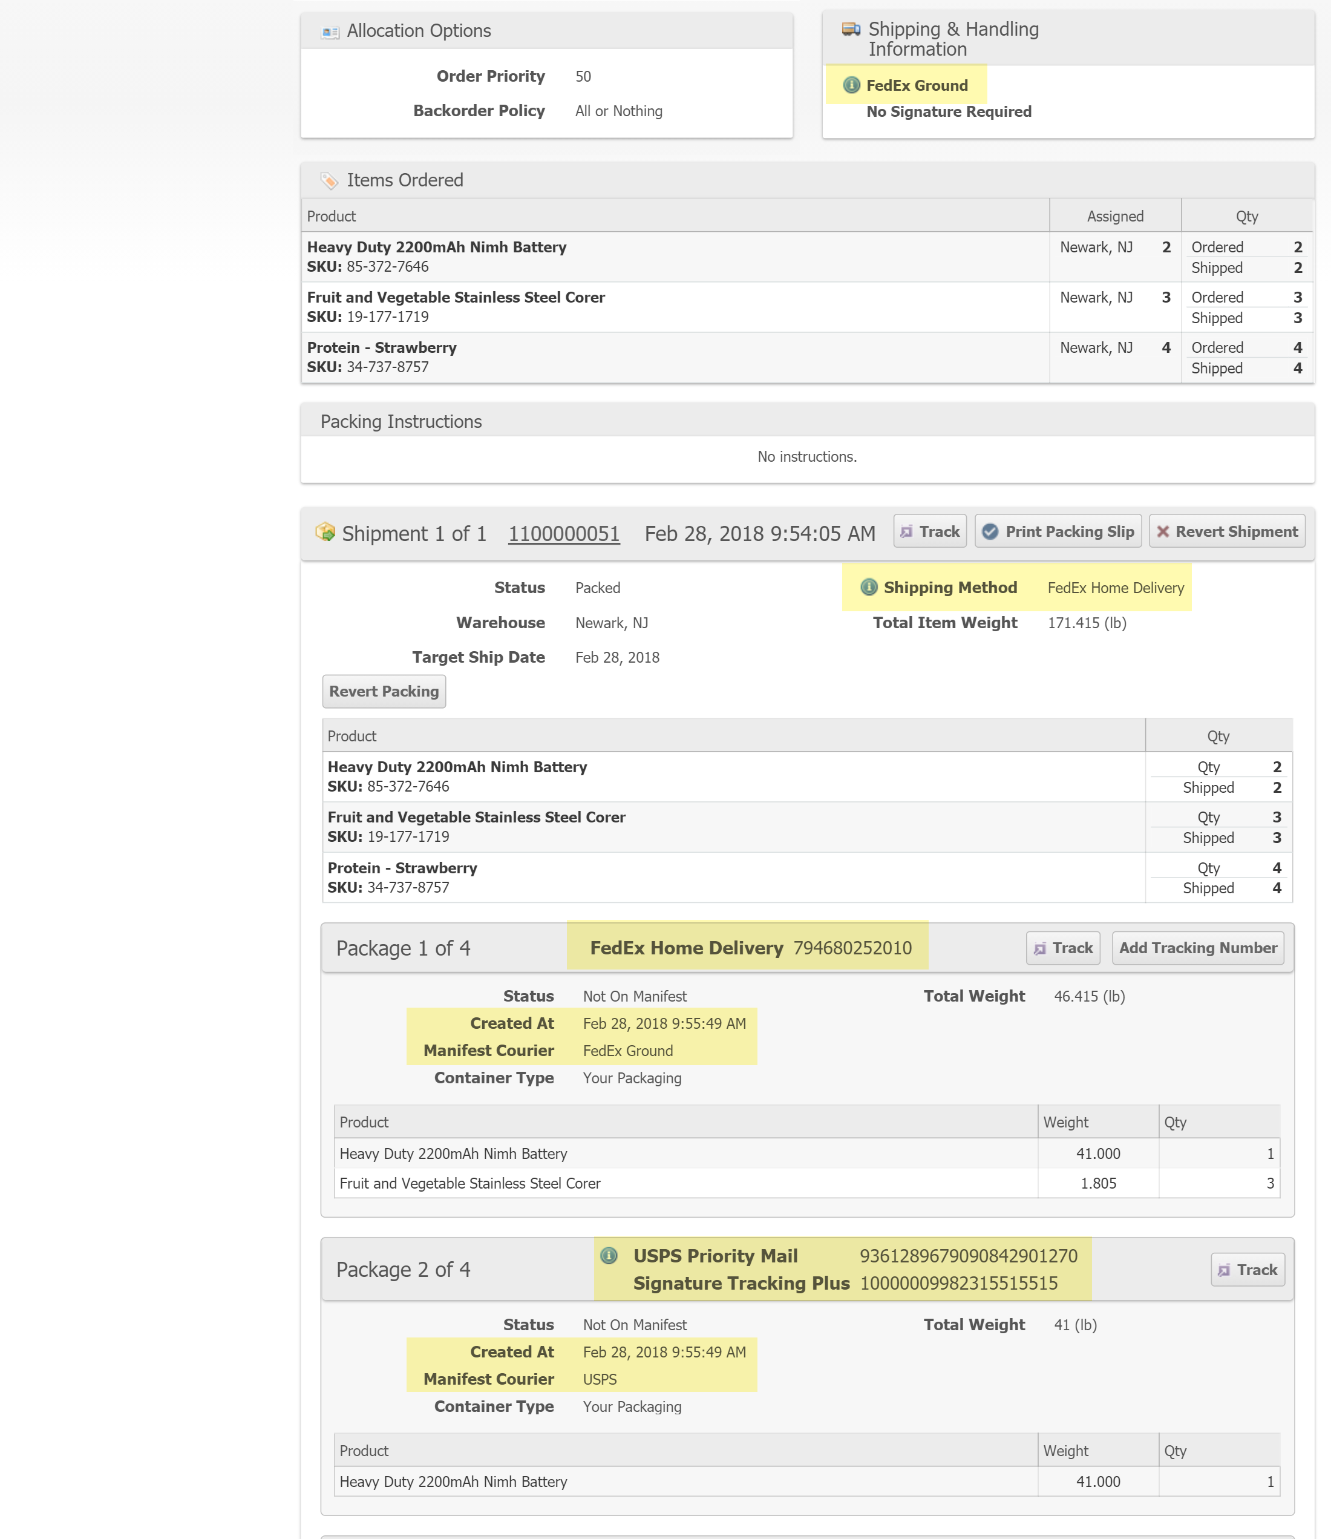Click the Revert Packing button
Screen dimensions: 1331x1539
(x=383, y=691)
